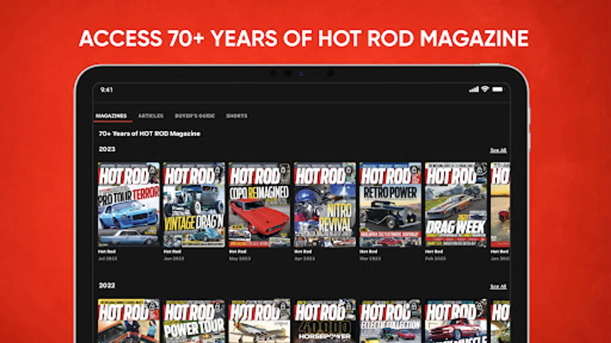The height and width of the screenshot is (343, 611).
Task: Click See All for the 2023 row
Action: click(498, 151)
